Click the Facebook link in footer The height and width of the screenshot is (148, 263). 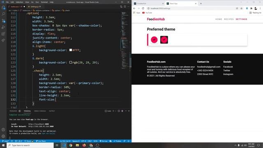[x=228, y=67]
